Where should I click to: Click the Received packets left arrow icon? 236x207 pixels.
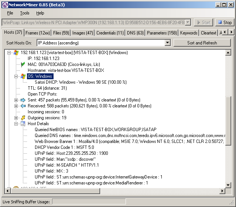click(23, 106)
